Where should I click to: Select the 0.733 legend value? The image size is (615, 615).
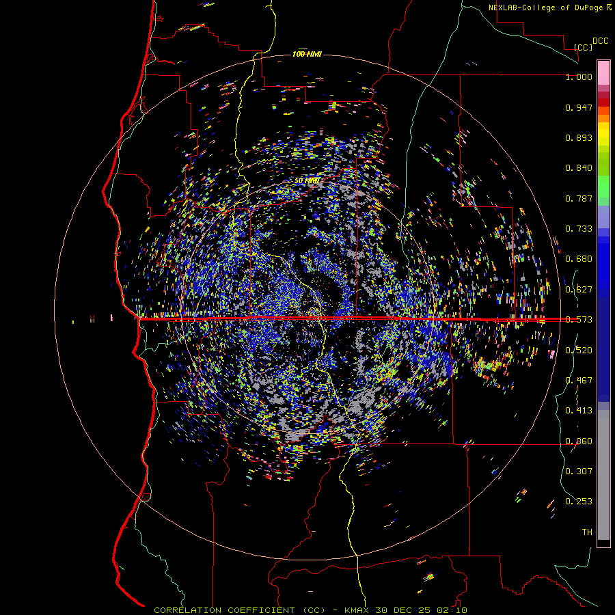[579, 229]
